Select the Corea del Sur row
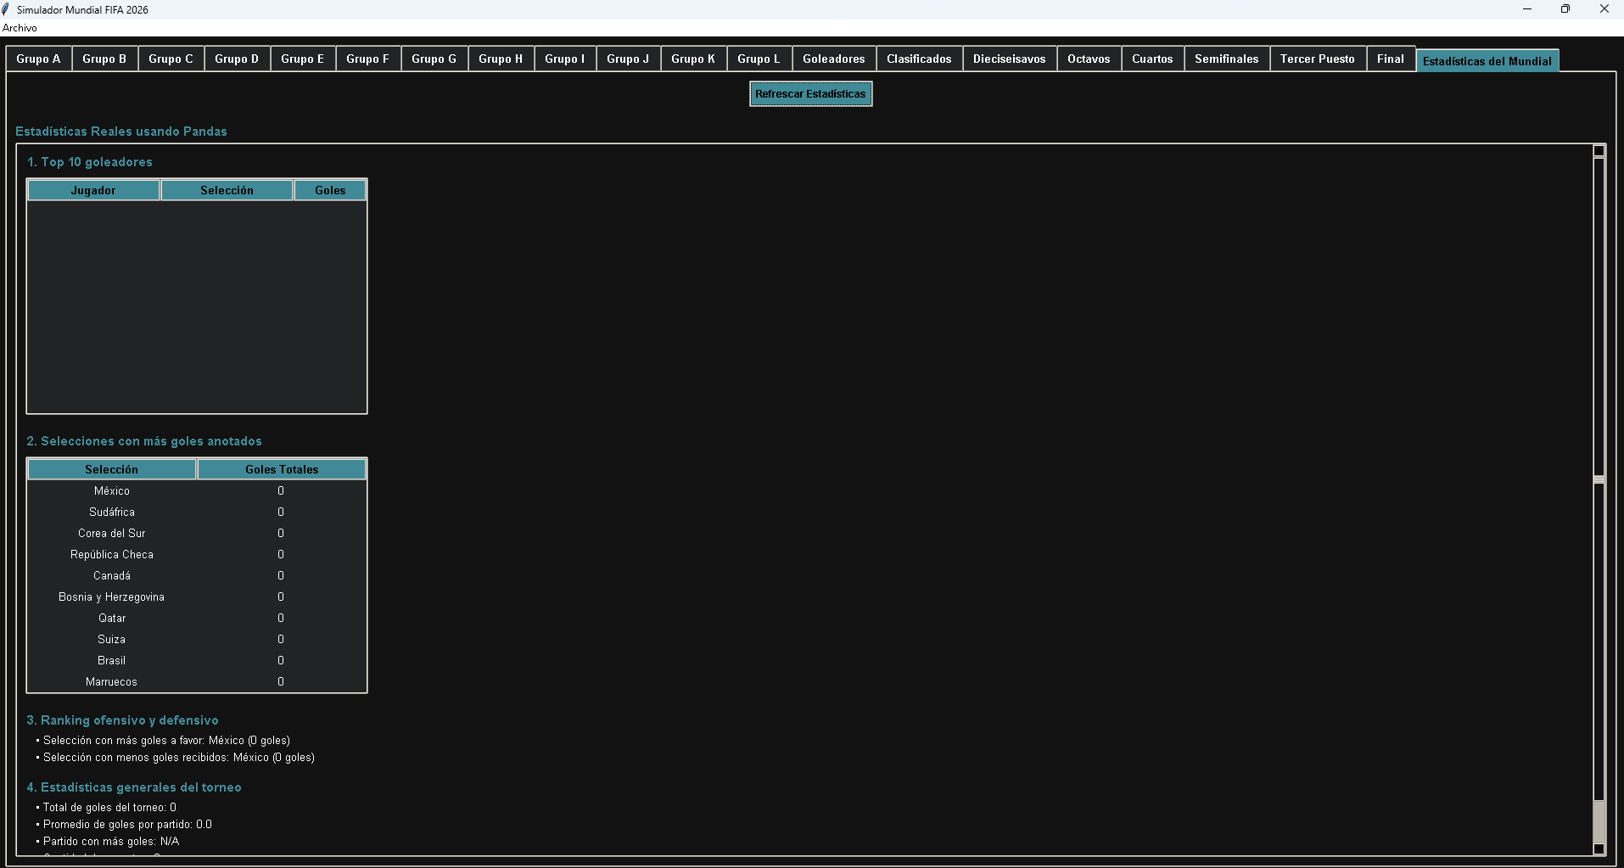This screenshot has height=868, width=1624. coord(197,533)
